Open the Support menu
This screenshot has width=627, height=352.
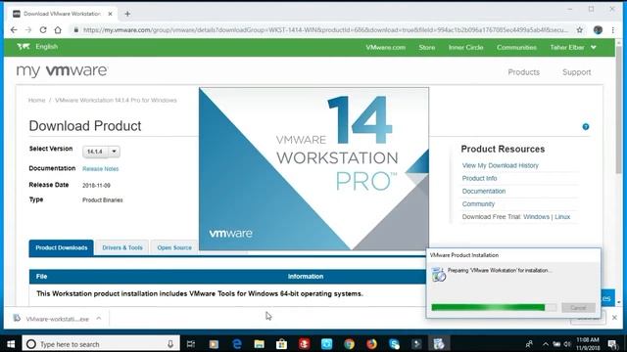point(576,72)
